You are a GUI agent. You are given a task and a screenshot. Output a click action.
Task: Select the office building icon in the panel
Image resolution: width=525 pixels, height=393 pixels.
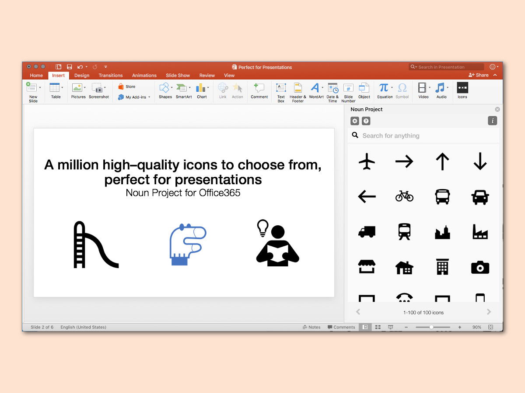pyautogui.click(x=442, y=266)
